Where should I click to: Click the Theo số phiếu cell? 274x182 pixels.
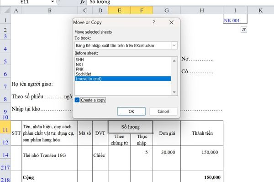click(42, 96)
